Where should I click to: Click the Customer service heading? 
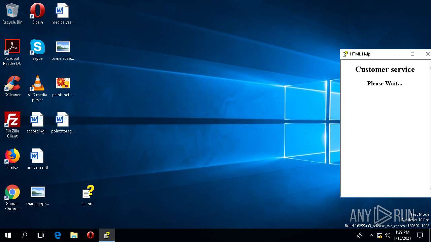[385, 69]
